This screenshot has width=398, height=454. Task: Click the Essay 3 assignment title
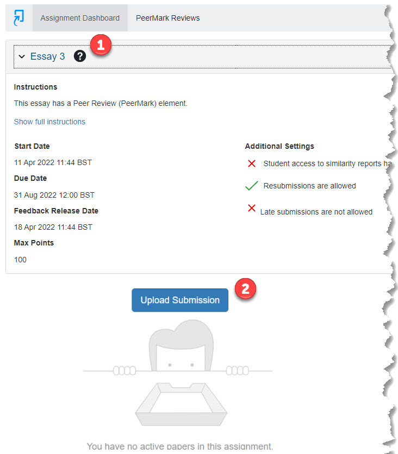point(47,56)
